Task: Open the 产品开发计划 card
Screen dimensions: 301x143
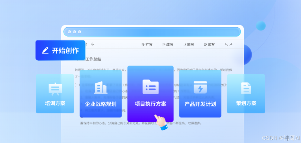Action: (x=200, y=94)
